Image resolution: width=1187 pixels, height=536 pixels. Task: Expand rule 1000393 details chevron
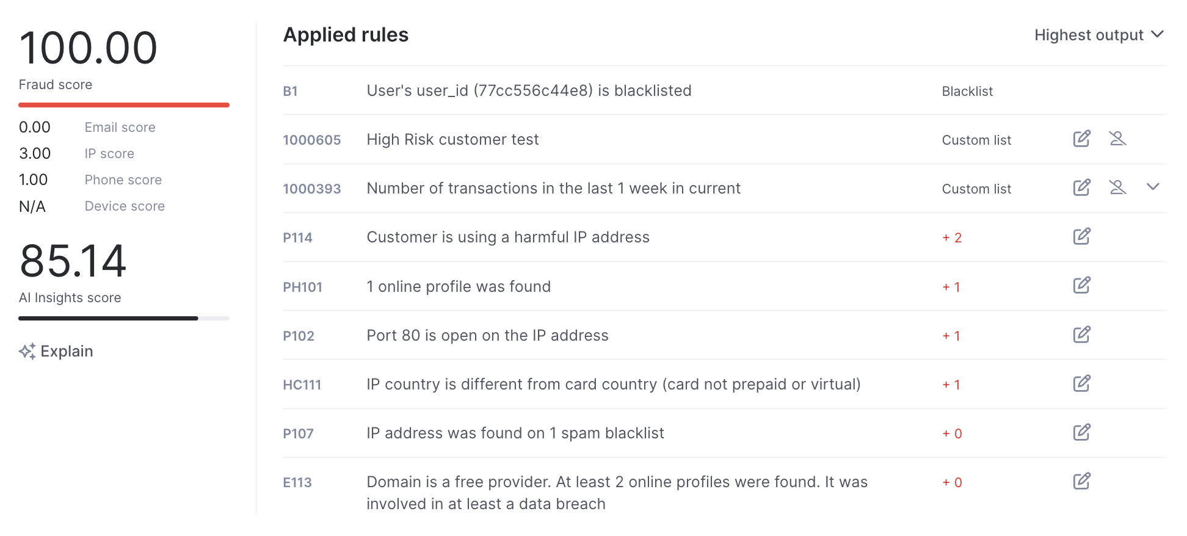1153,187
